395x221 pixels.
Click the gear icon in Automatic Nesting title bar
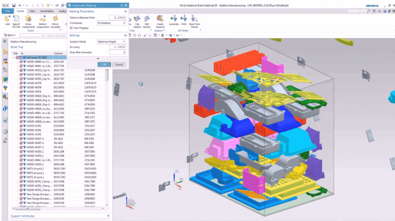tap(70, 5)
